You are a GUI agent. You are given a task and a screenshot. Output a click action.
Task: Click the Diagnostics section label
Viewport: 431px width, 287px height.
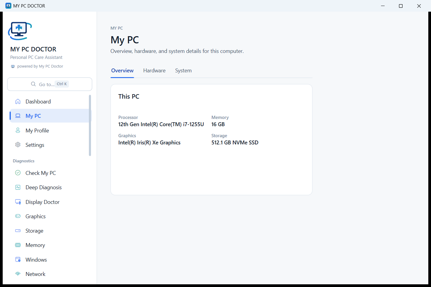pos(24,161)
